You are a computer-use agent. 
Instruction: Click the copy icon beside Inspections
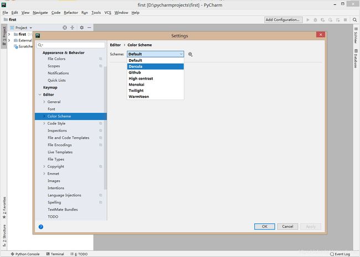click(101, 130)
